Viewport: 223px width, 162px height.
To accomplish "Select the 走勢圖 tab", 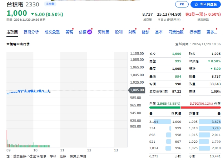I will (12, 32).
